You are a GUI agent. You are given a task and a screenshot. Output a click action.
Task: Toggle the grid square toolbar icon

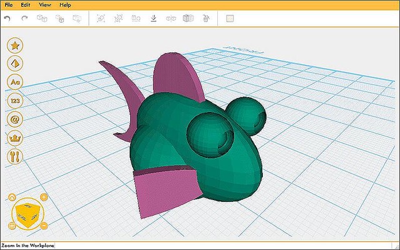tap(230, 18)
